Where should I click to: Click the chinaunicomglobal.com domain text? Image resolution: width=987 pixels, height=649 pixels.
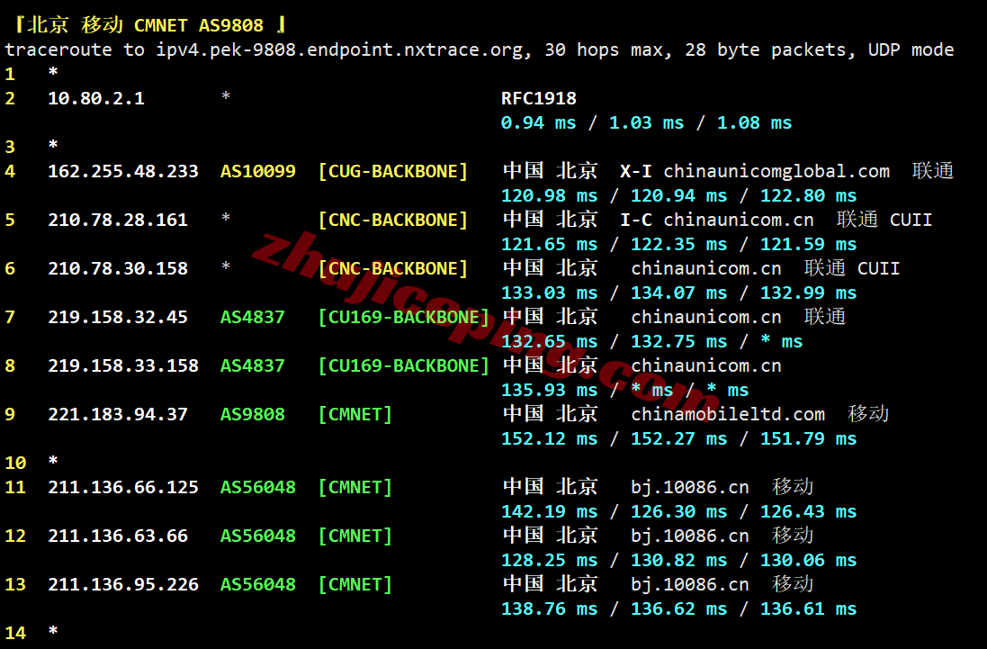pyautogui.click(x=776, y=171)
